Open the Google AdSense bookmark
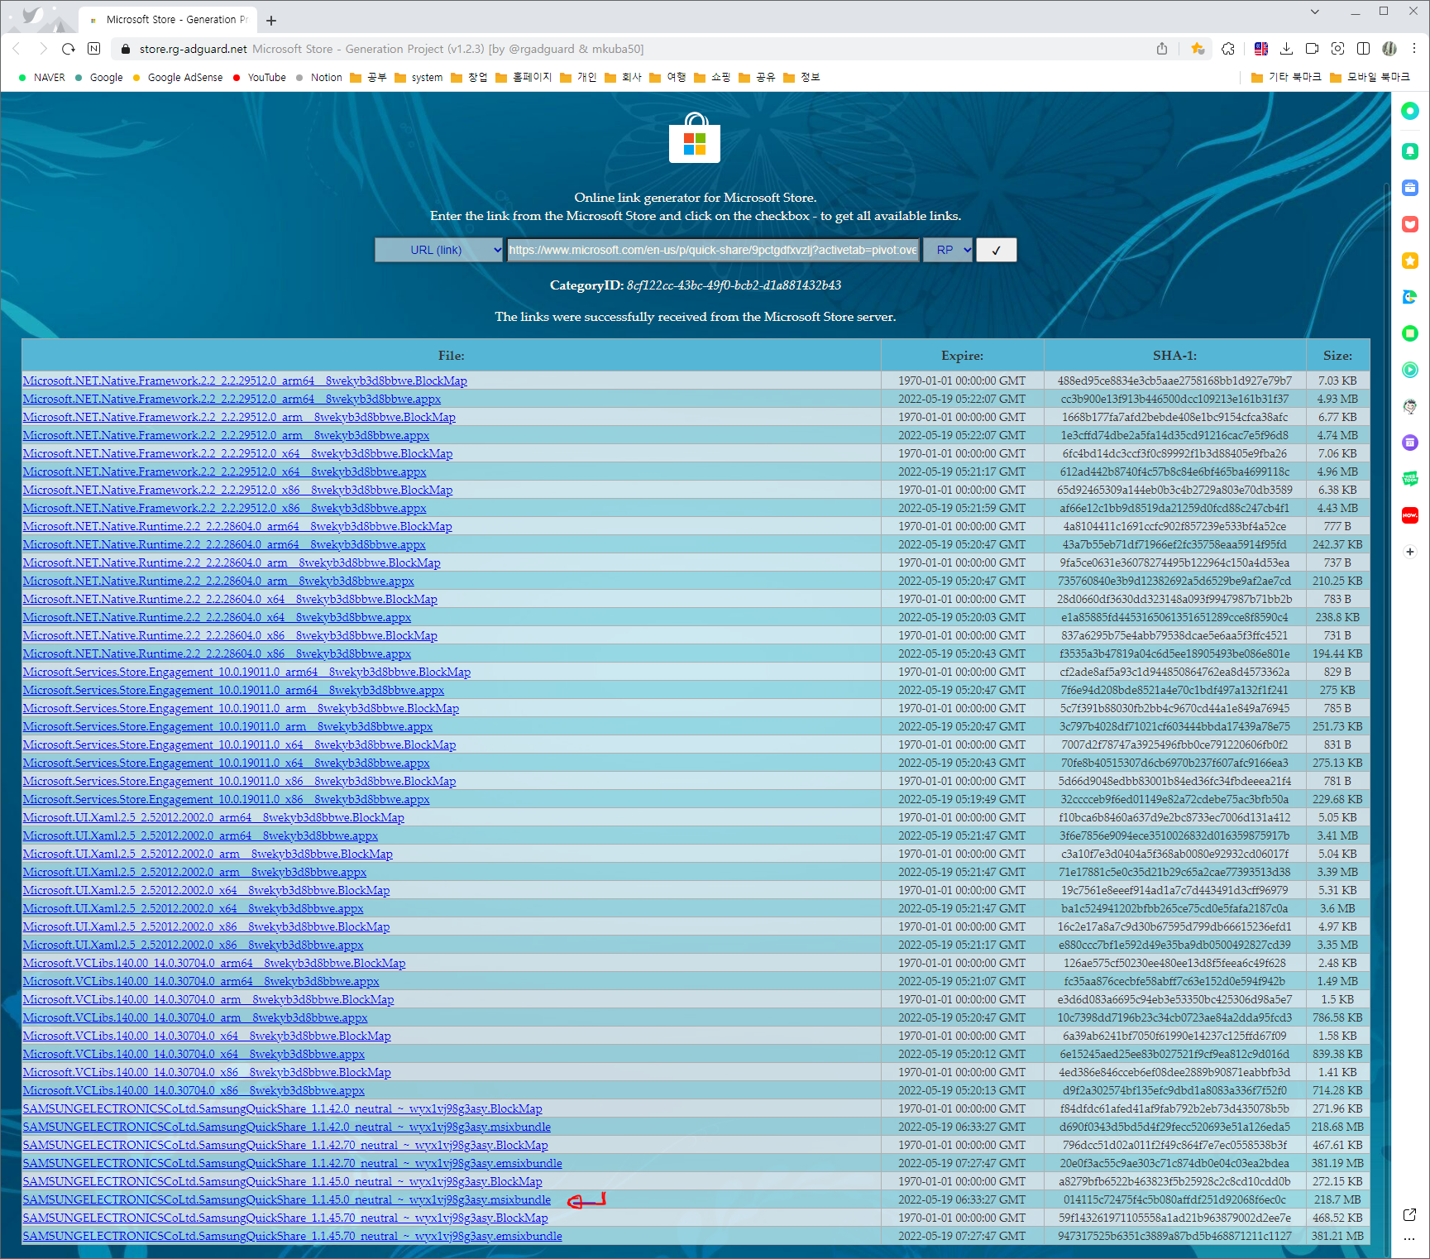This screenshot has height=1259, width=1430. click(x=178, y=78)
